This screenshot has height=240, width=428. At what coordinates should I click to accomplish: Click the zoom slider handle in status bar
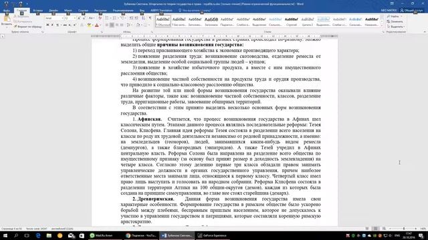[404, 229]
